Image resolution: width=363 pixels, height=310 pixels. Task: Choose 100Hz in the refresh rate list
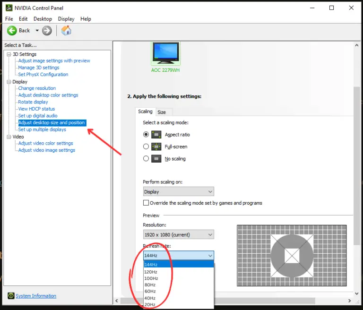point(179,278)
